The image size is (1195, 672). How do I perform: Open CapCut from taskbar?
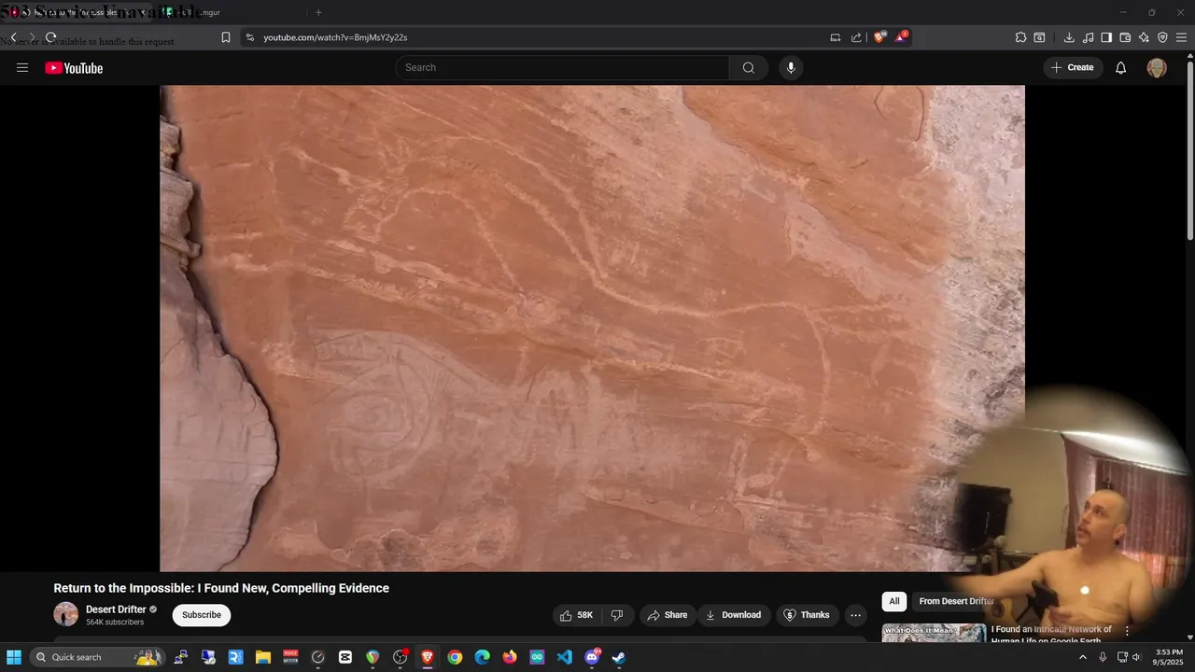coord(345,657)
